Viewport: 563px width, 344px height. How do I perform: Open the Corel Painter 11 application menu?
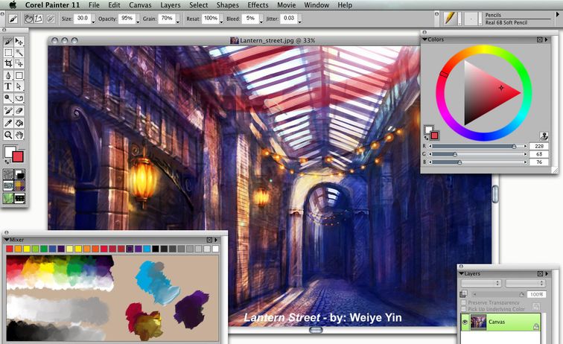pyautogui.click(x=52, y=5)
